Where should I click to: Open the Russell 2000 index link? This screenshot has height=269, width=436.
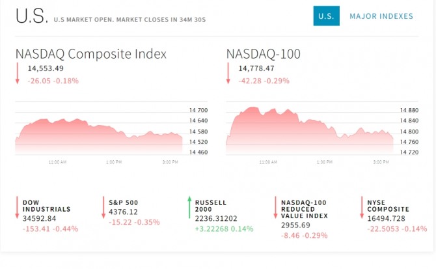[x=210, y=206]
